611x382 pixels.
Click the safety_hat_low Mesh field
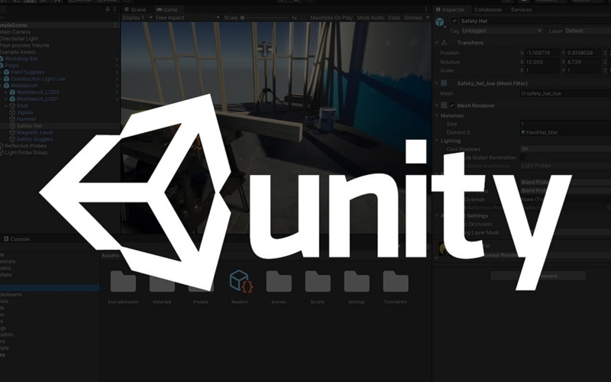click(566, 93)
